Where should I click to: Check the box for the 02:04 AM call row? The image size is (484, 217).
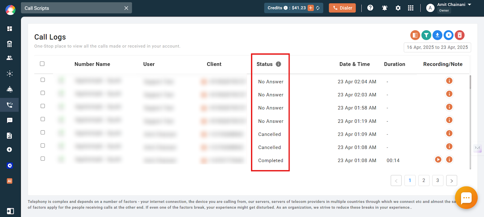[43, 80]
